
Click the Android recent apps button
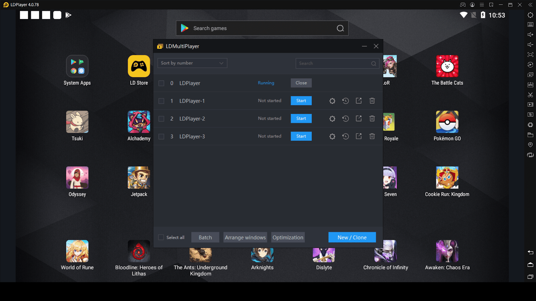(530, 277)
